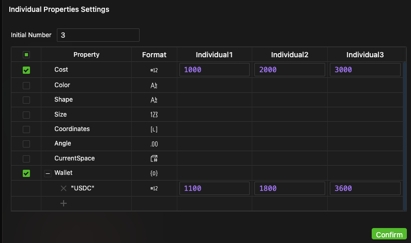The image size is (411, 243).
Task: Add a new property with plus icon
Action: [x=64, y=203]
